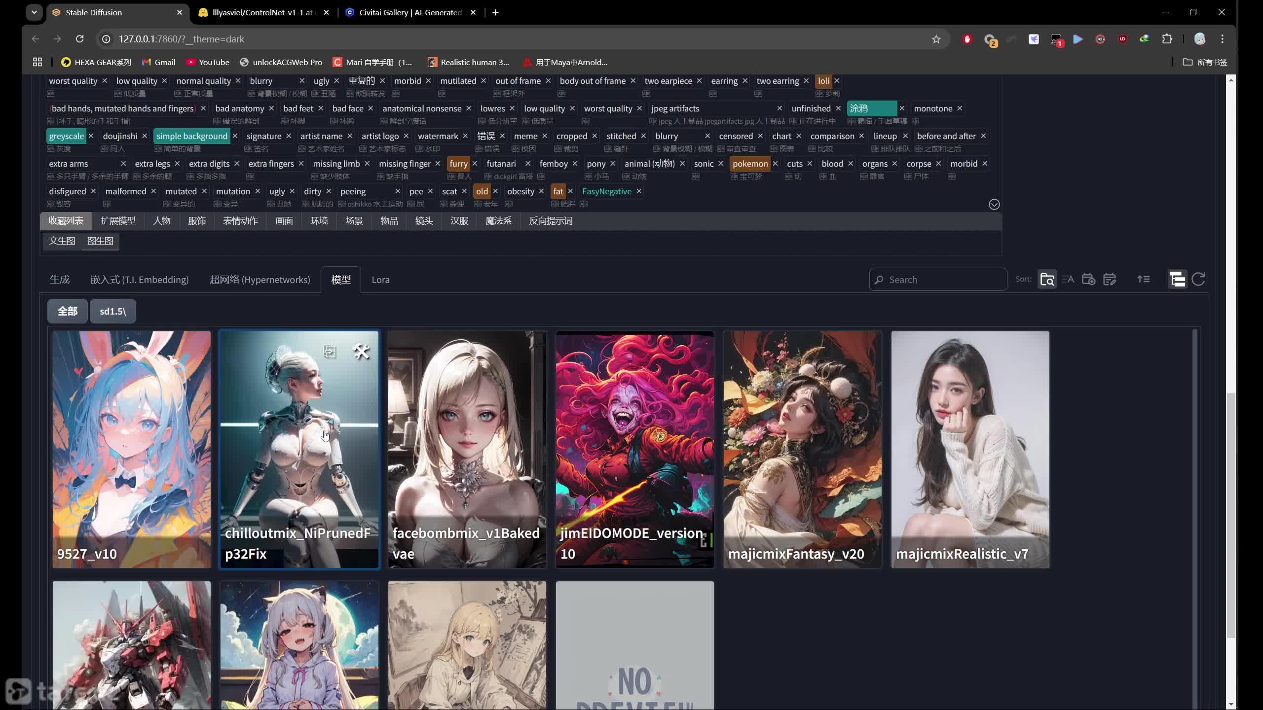Toggle the '涂鸦' tag chip

coord(872,108)
